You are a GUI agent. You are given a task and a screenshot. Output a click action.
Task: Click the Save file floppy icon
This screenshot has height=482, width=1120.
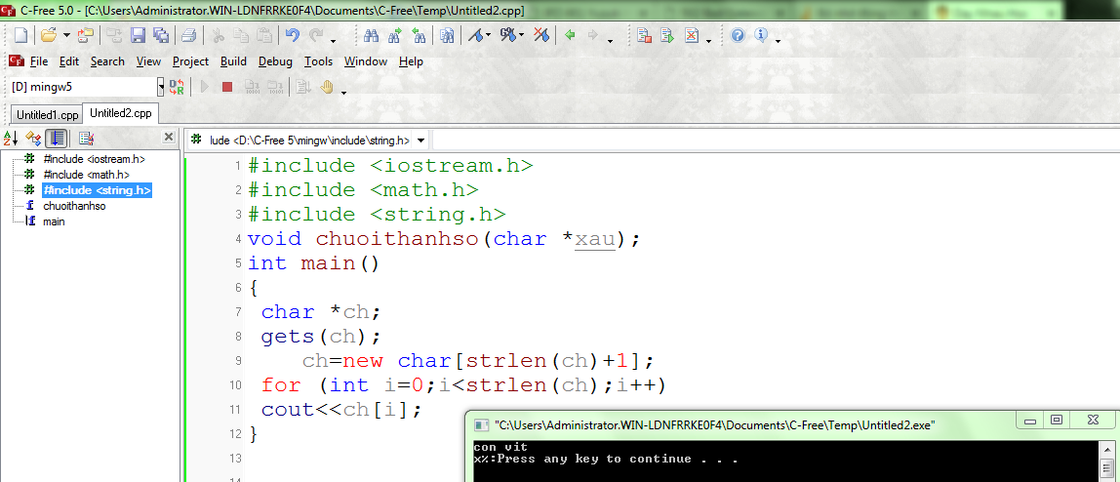pyautogui.click(x=138, y=35)
